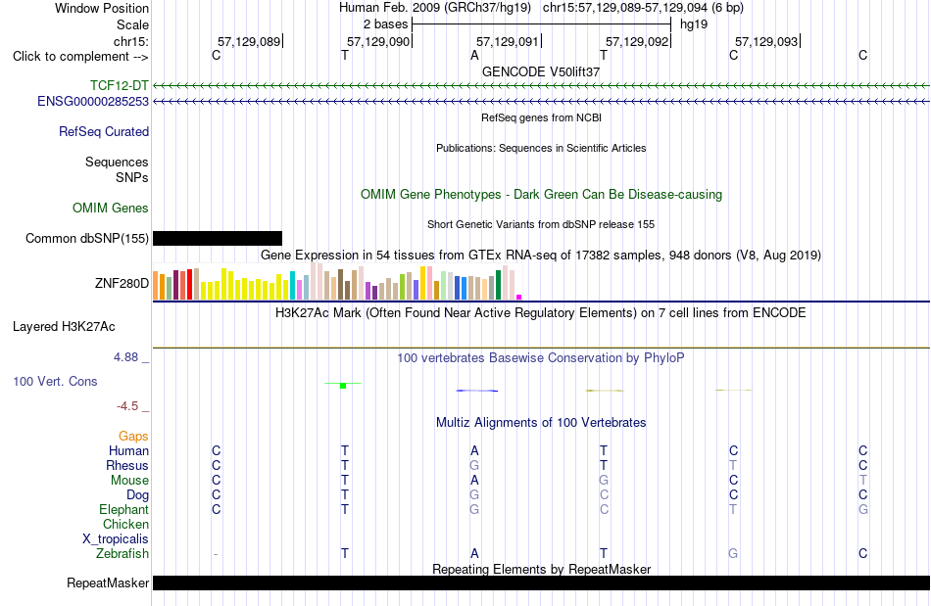Click the SNPs track label
The height and width of the screenshot is (606, 931).
pos(132,177)
